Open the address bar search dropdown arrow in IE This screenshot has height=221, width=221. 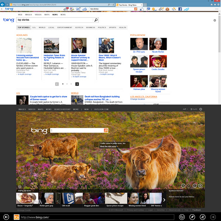[111, 5]
